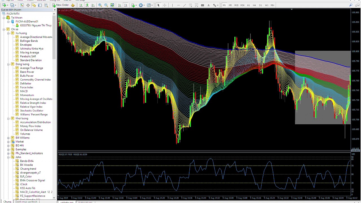Open the Data Window crosshair icon

[28, 5]
